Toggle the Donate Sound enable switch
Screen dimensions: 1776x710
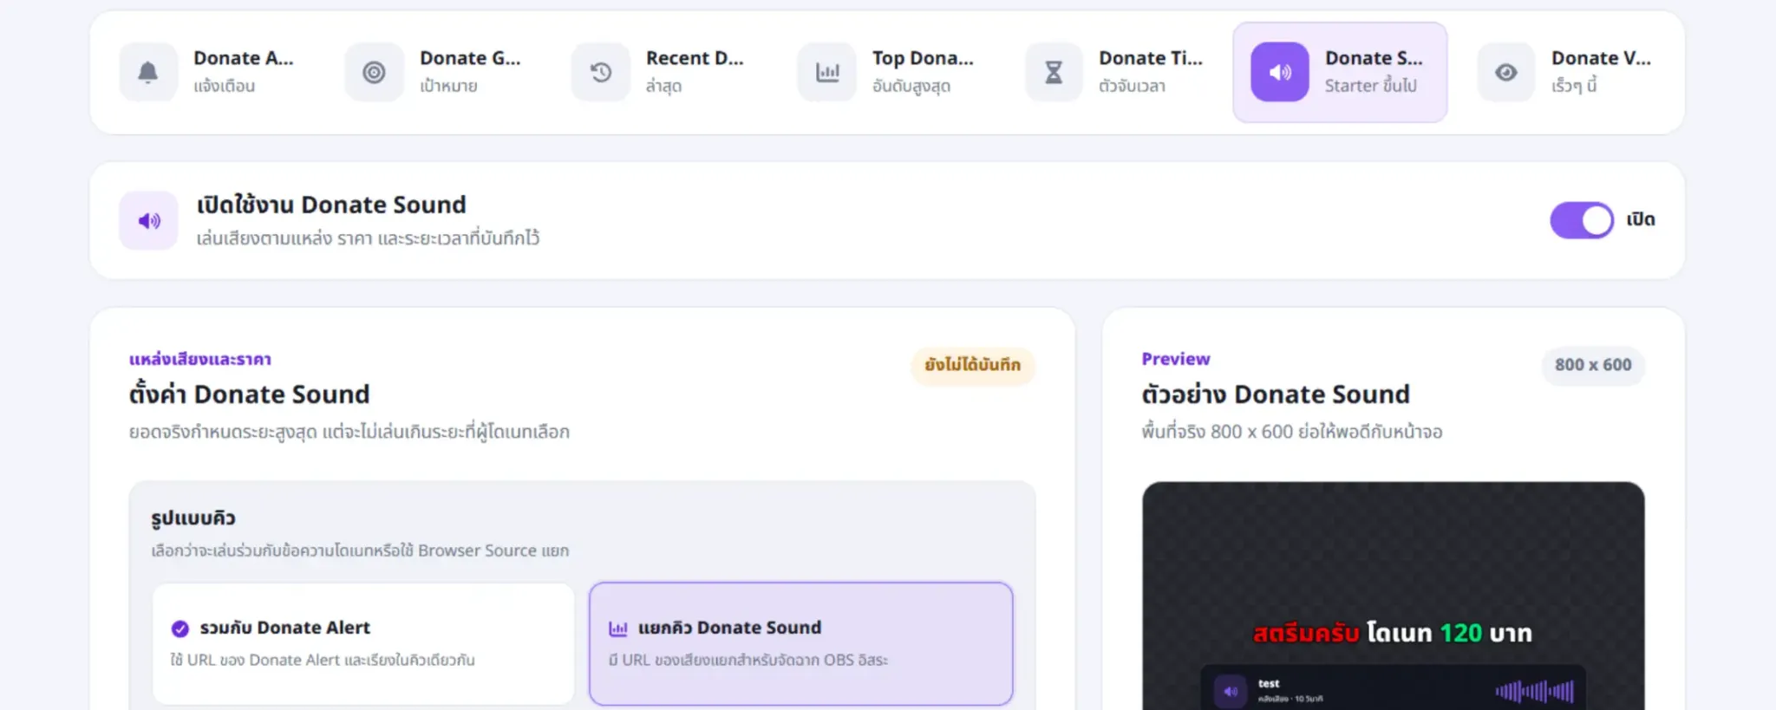coord(1582,220)
